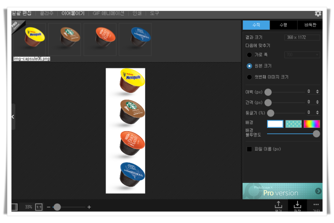Screen dimensions: 334x223
Task: Click the combined capsules preview image
Action: click(126, 131)
